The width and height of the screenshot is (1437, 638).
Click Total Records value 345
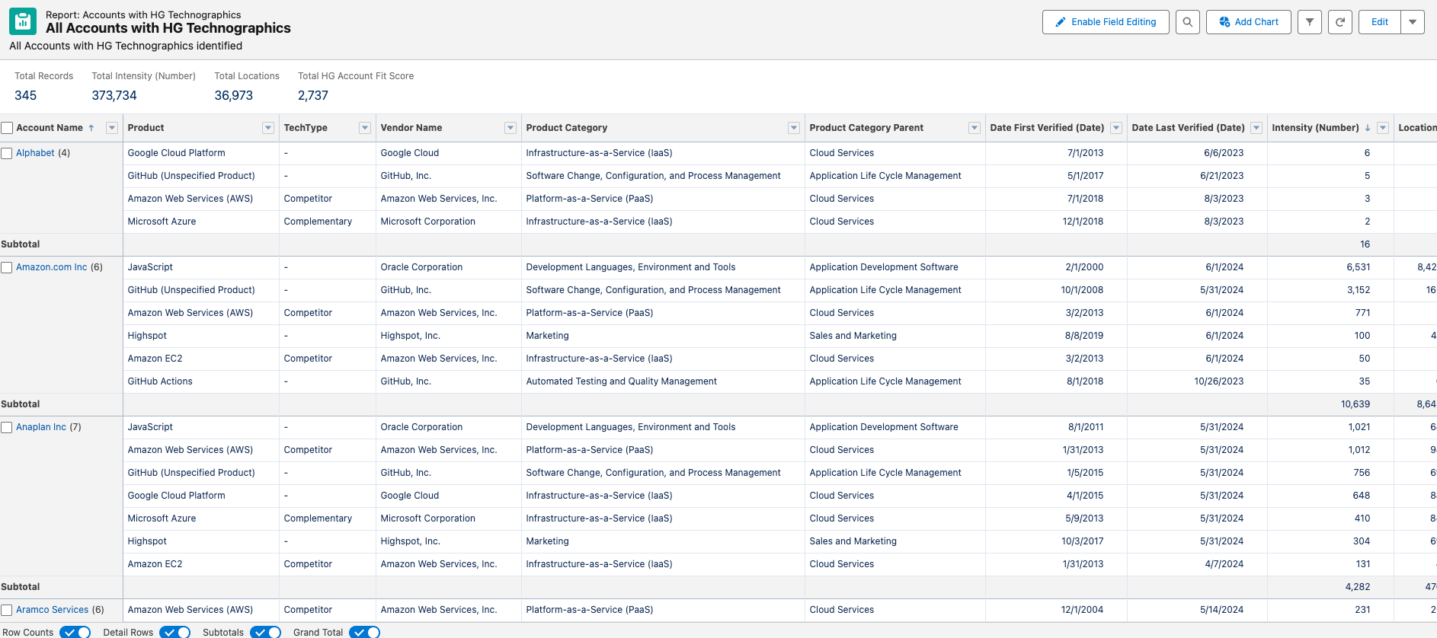[x=26, y=95]
